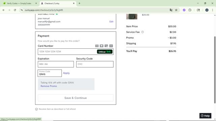This screenshot has width=216, height=121.
Task: Click 'Taking 15% off with code GN15' text
Action: (x=57, y=83)
